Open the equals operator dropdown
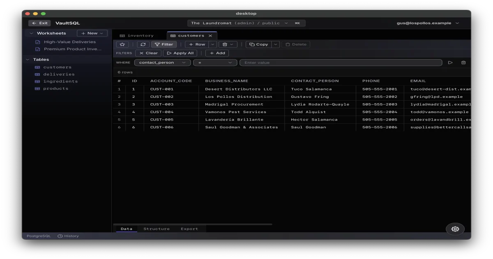Viewport: 493px width, 259px height. click(215, 62)
